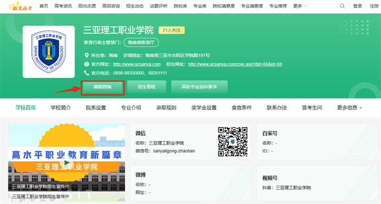
Task: Open 阳光志愿 in the top menu
Action: (87, 6)
